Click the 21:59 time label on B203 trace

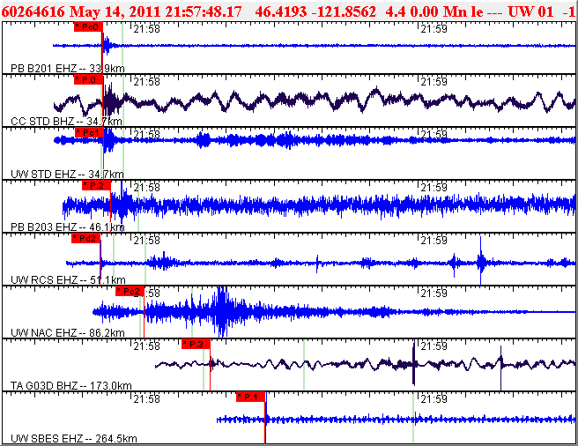tap(434, 188)
